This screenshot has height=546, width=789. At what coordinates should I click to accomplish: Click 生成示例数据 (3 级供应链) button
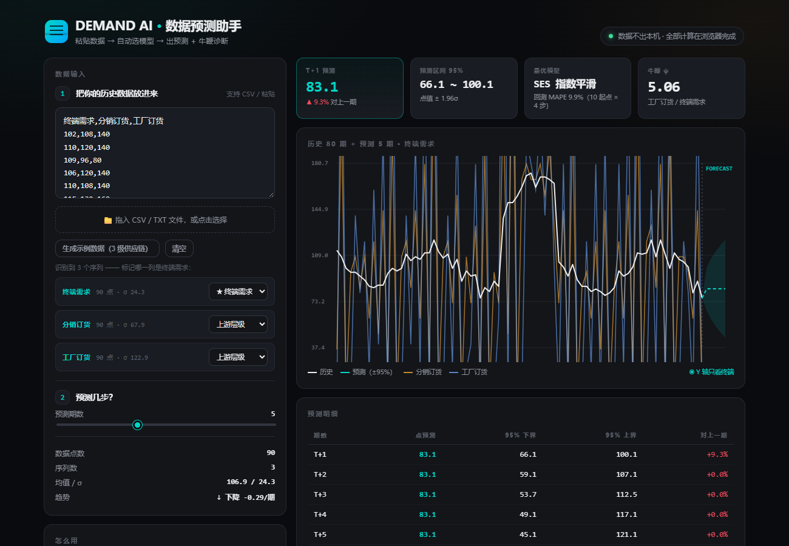point(107,249)
